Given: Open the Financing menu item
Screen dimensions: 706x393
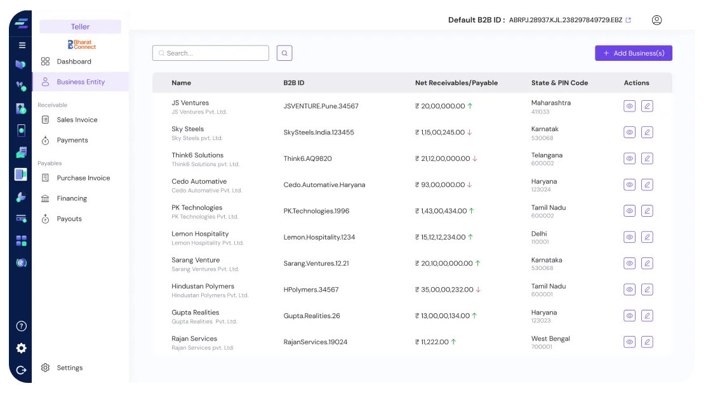Looking at the screenshot, I should [x=80, y=198].
